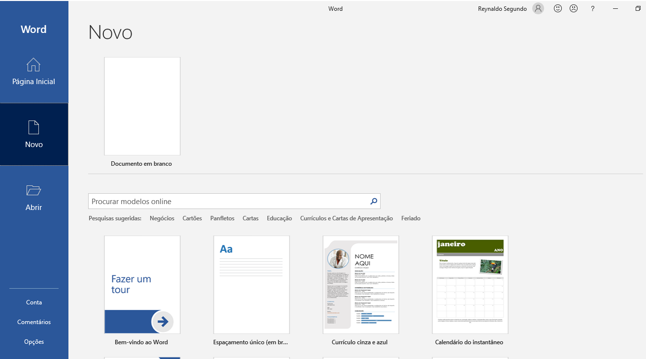Search suggested category Cartas
The height and width of the screenshot is (359, 646).
[x=251, y=218]
